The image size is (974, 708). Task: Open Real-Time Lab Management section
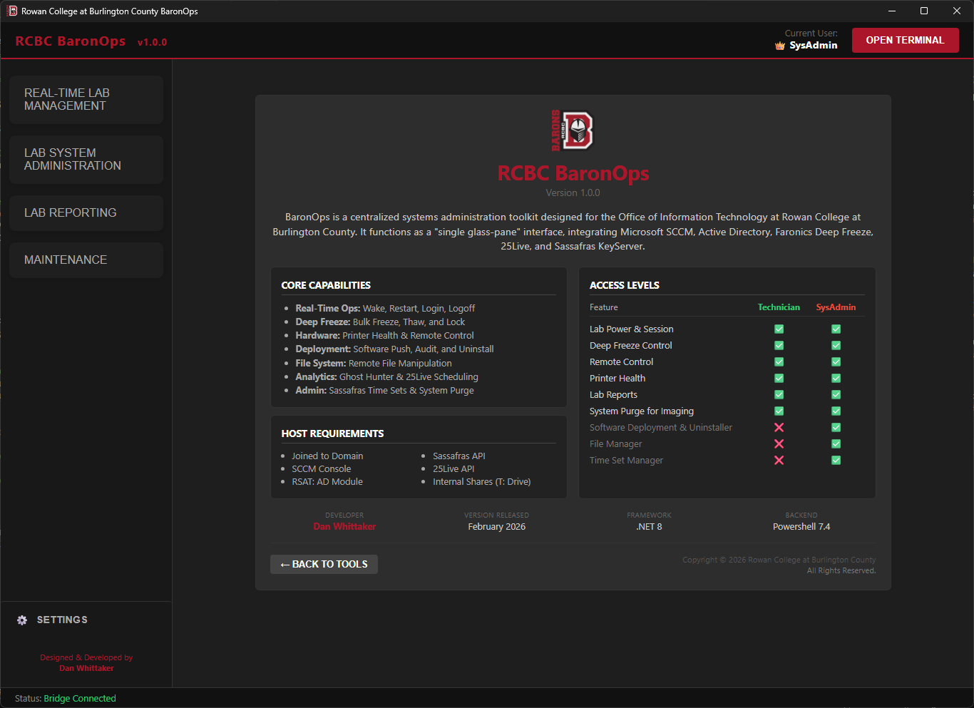pos(86,100)
